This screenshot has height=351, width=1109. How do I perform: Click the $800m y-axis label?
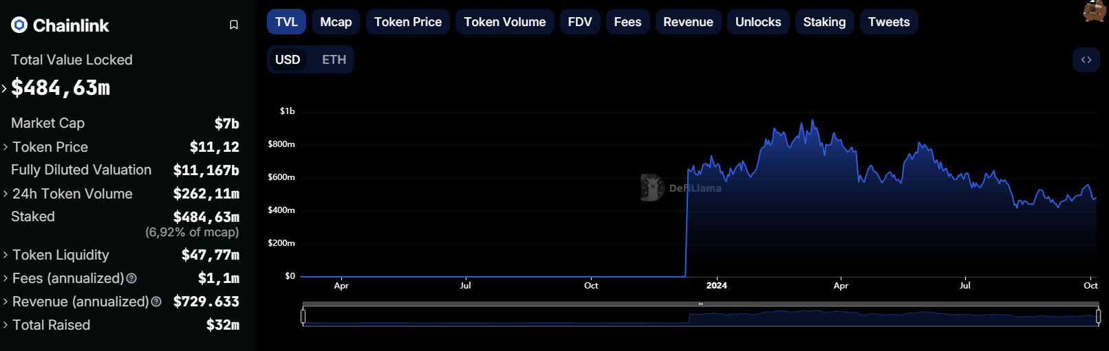pos(281,144)
